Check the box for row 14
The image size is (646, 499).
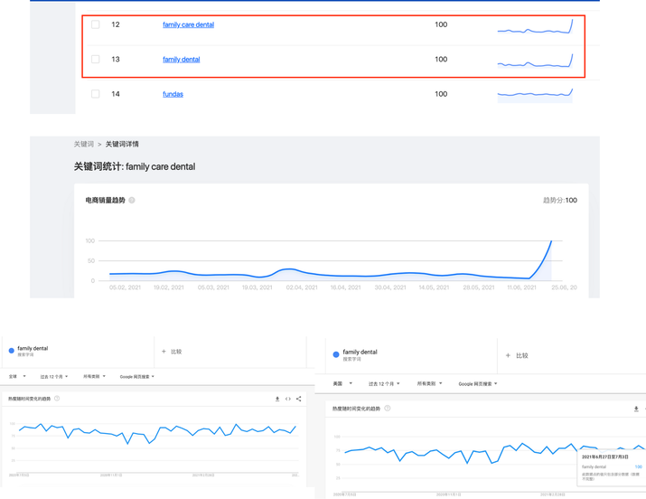[95, 94]
